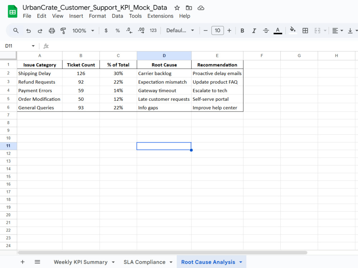Open the Help menu
Viewport: 358px width, 268px height.
coord(184,16)
